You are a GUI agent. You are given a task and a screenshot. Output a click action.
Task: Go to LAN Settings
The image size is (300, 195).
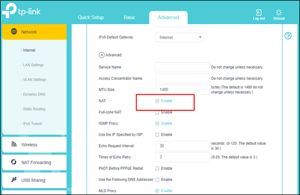tap(32, 65)
